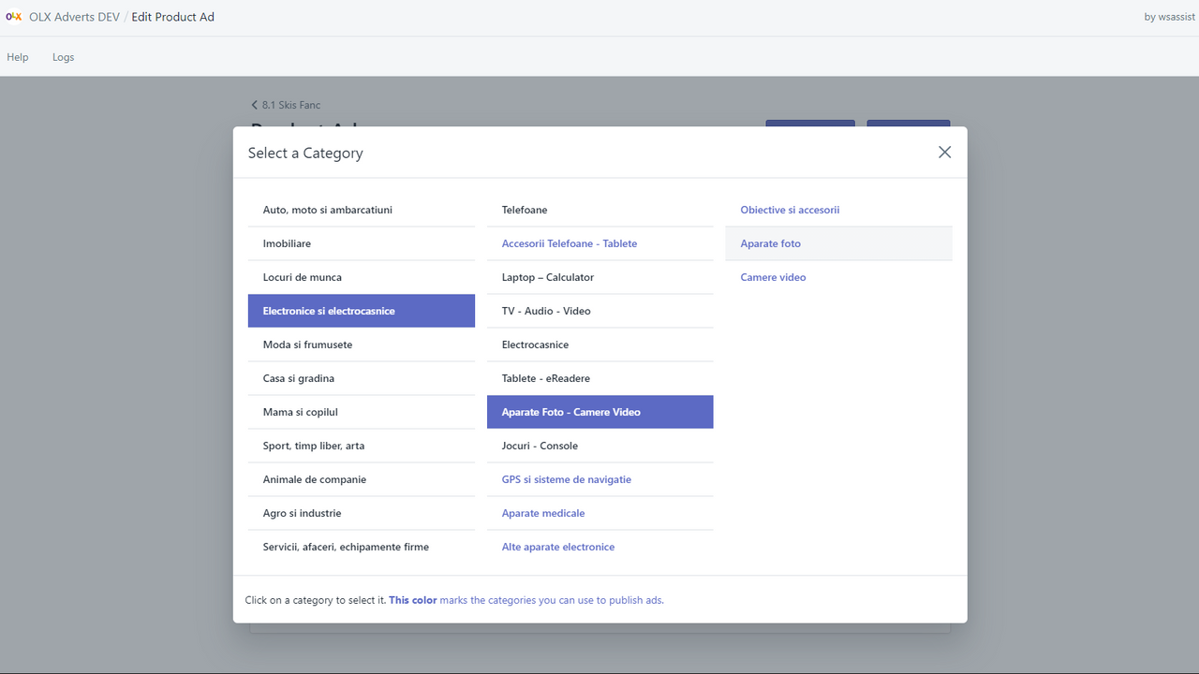
Task: Open the Alte aparate electronice subcategory
Action: point(558,547)
